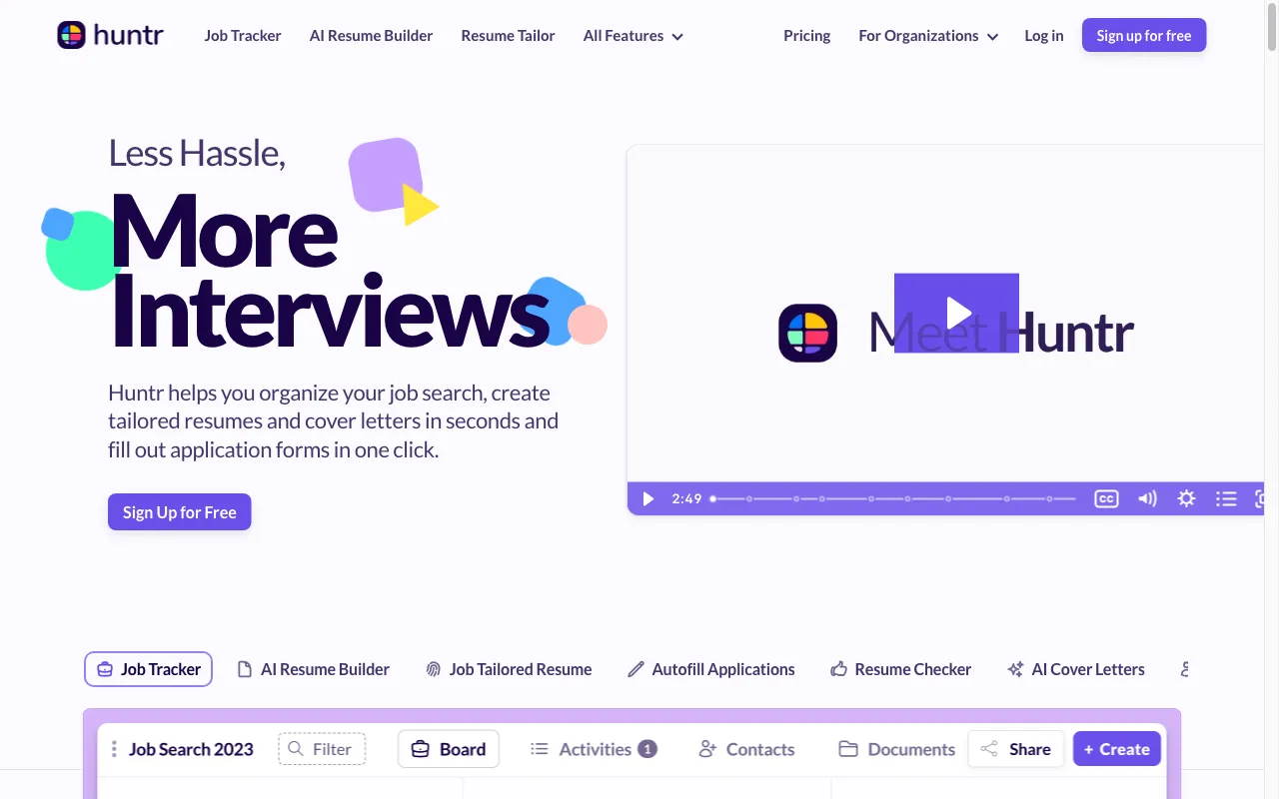Click the share nodes icon in Share button
This screenshot has width=1279, height=799.
[989, 749]
